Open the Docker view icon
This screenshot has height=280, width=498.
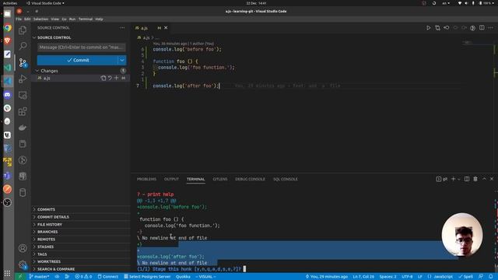[x=23, y=128]
